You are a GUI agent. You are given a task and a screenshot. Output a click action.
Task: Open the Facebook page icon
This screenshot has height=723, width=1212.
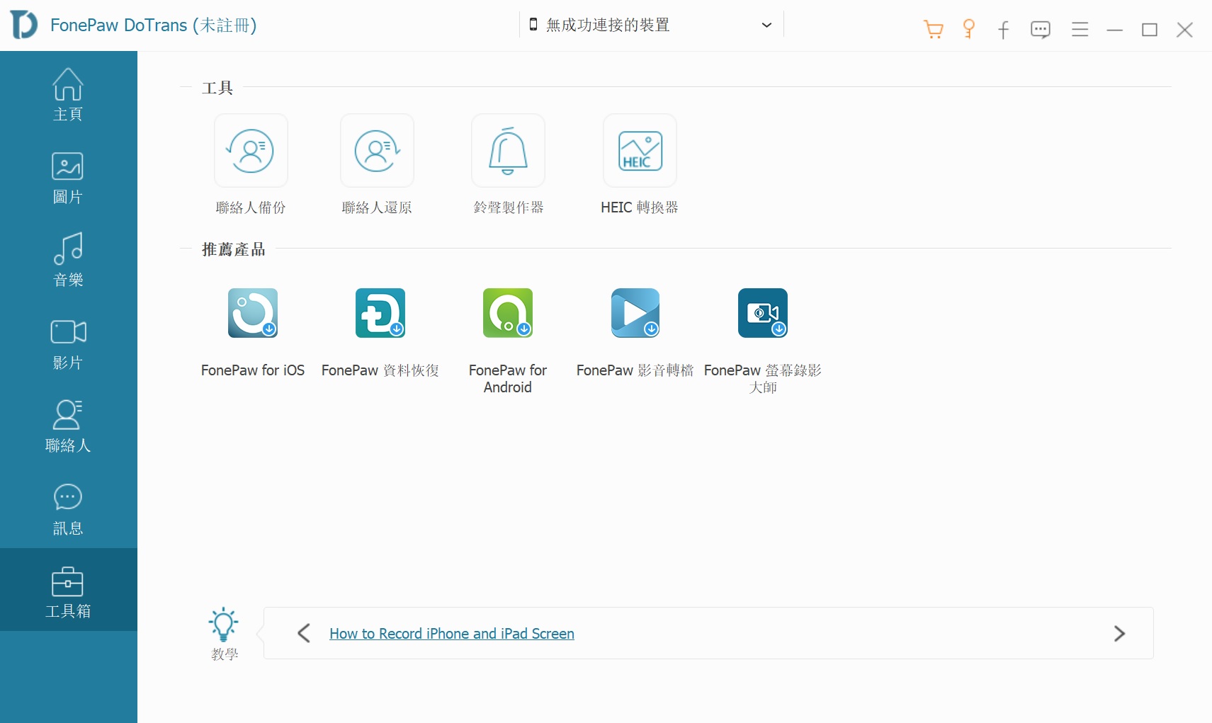[1003, 30]
